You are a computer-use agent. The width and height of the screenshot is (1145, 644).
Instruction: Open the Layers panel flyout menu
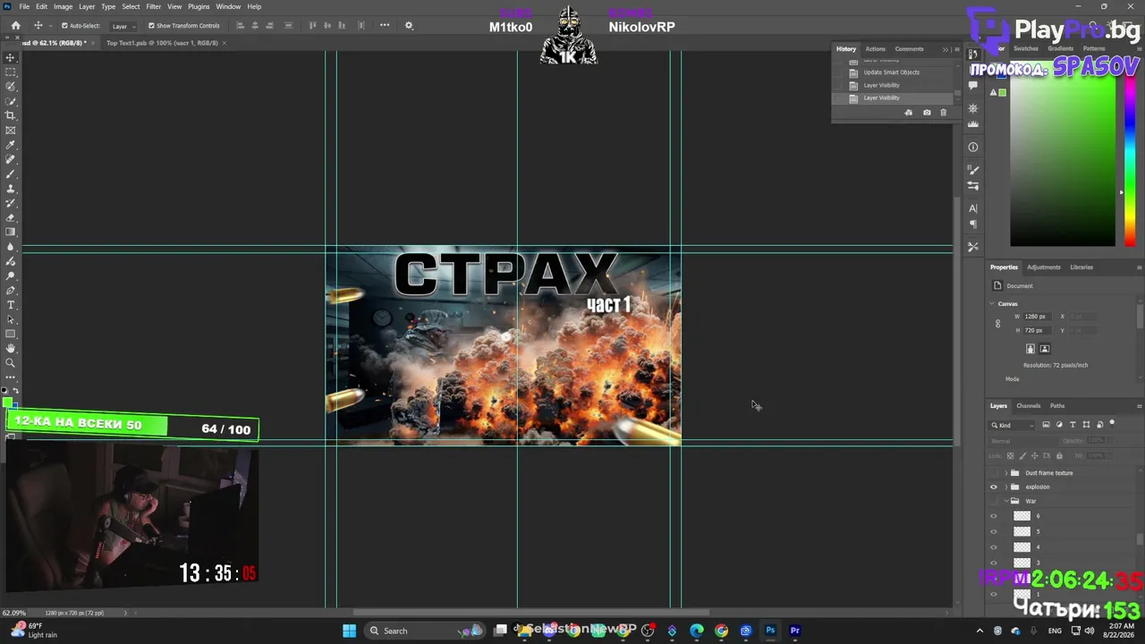pos(1139,406)
